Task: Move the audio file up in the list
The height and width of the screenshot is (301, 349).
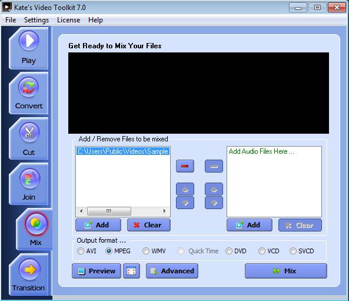Action: point(214,190)
